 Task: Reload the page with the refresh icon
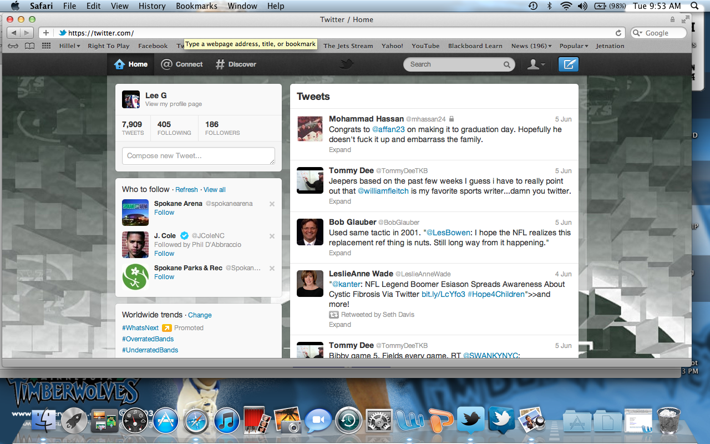[x=618, y=33]
